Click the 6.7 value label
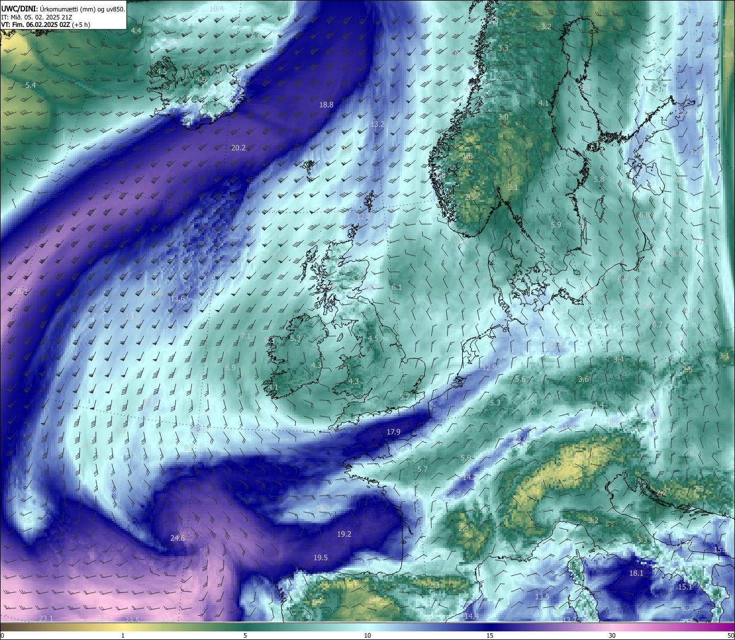Viewport: 735px width, 640px height. [657, 324]
